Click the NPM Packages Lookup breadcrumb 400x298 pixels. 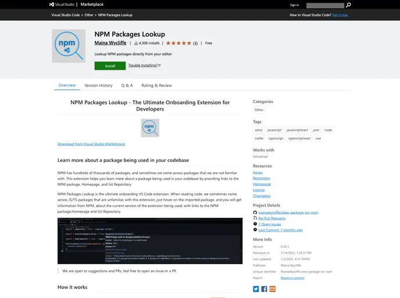[x=115, y=15]
